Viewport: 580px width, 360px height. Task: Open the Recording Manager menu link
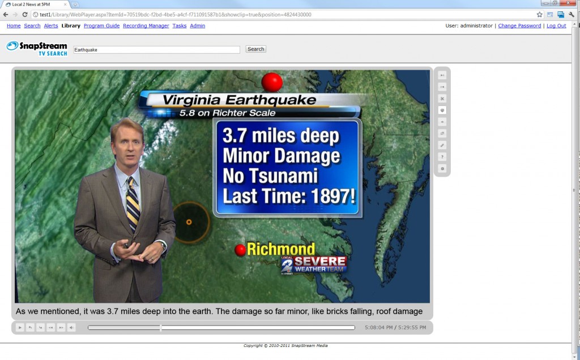pyautogui.click(x=146, y=26)
